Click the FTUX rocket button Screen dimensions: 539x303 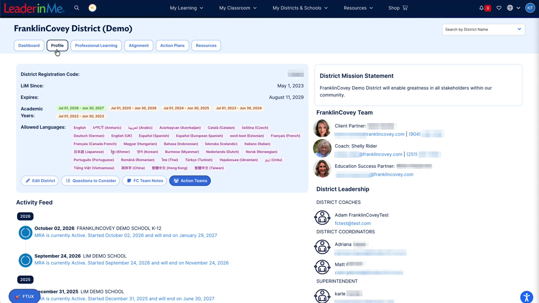pyautogui.click(x=25, y=296)
